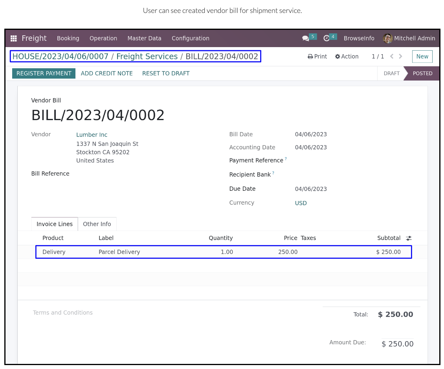
Task: Click ADD CREDIT NOTE button
Action: (x=107, y=73)
